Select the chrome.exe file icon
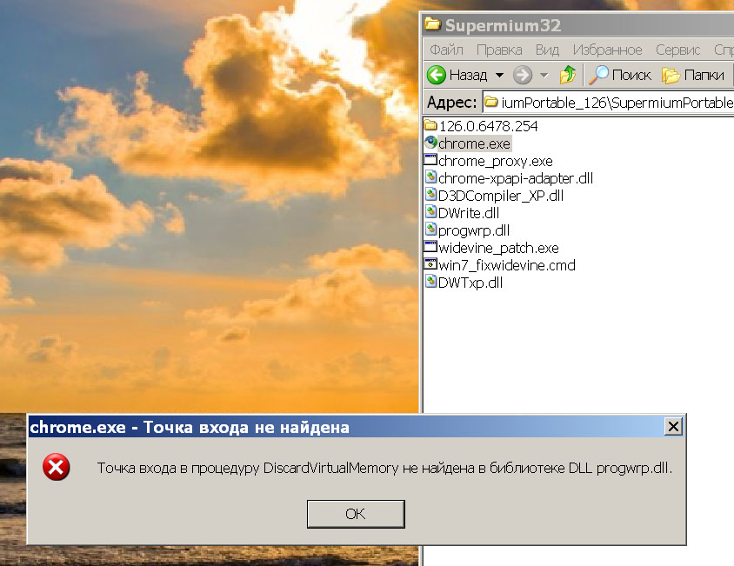This screenshot has width=734, height=566. pyautogui.click(x=430, y=143)
